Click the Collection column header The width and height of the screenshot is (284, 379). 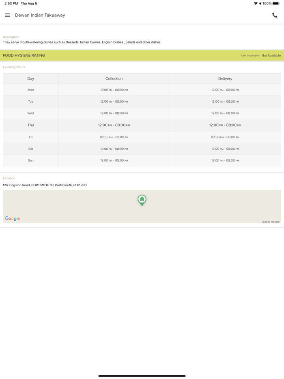tap(114, 79)
